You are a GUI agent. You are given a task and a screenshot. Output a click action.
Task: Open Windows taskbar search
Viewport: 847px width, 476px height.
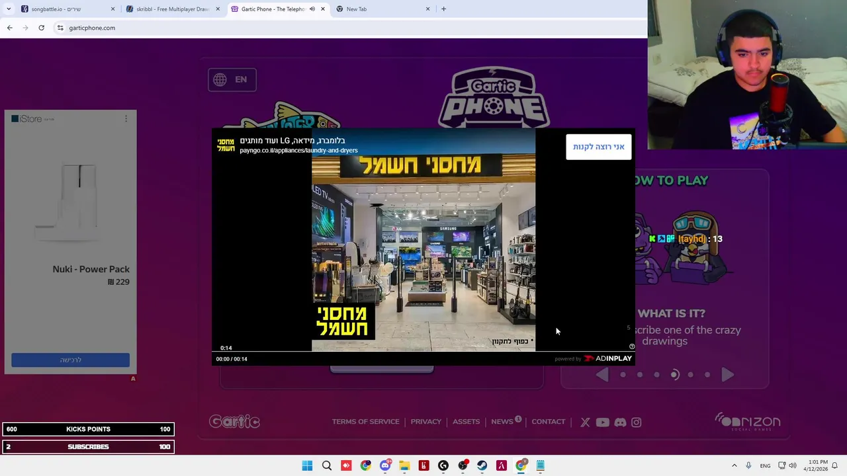(327, 465)
